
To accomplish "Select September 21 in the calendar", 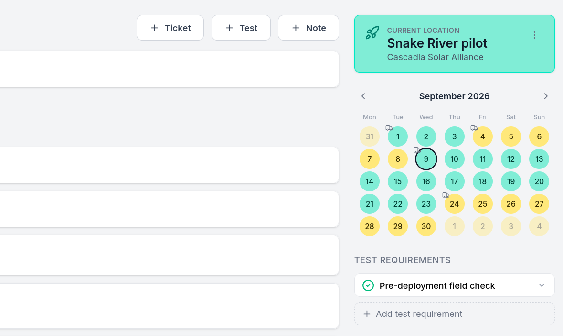I will click(x=370, y=204).
